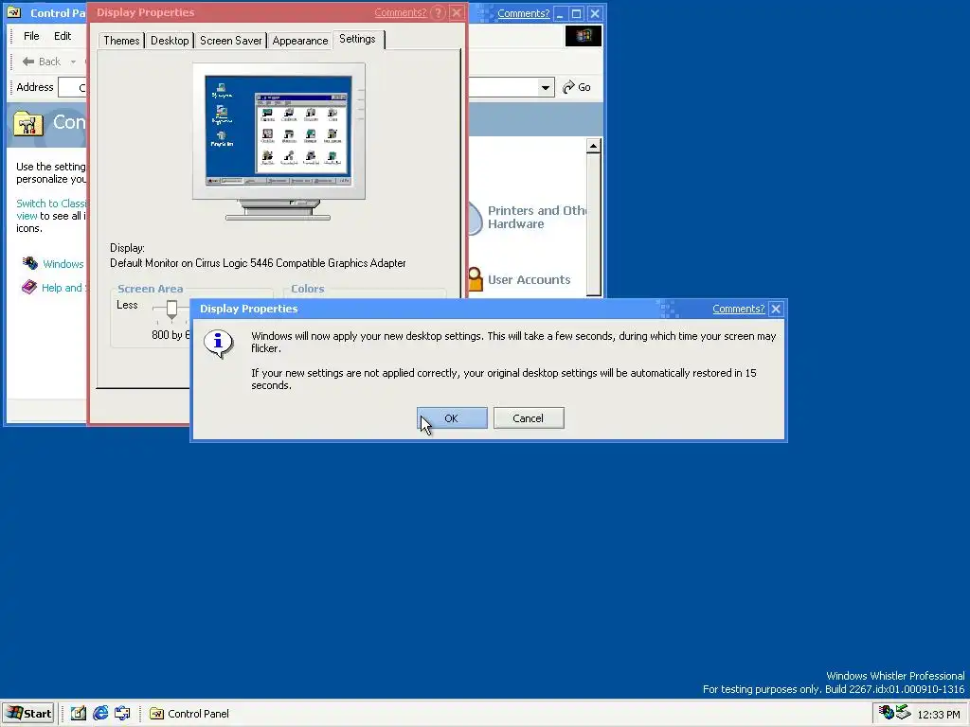The width and height of the screenshot is (970, 727).
Task: Click the globe system tray icon
Action: [x=886, y=713]
